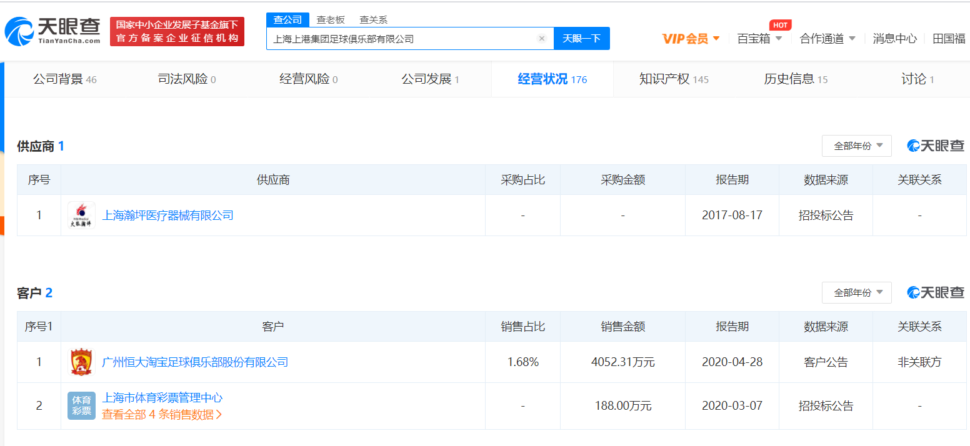Open the 讨论 tab

pyautogui.click(x=917, y=79)
